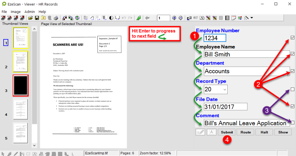Click the yellow sticky note icon
Image resolution: width=296 pixels, height=156 pixels.
pos(233,18)
